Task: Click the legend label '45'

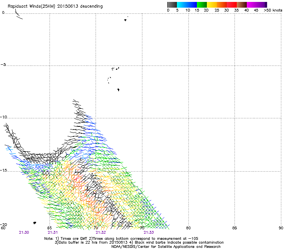Action: [x=256, y=10]
